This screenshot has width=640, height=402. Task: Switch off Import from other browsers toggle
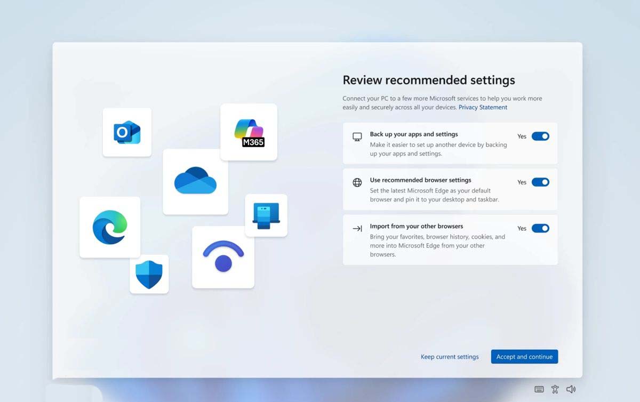540,228
